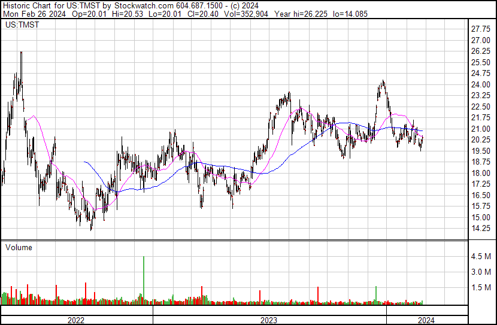Click the Volume panel label
Viewport: 497px width, 325px height.
[19, 247]
